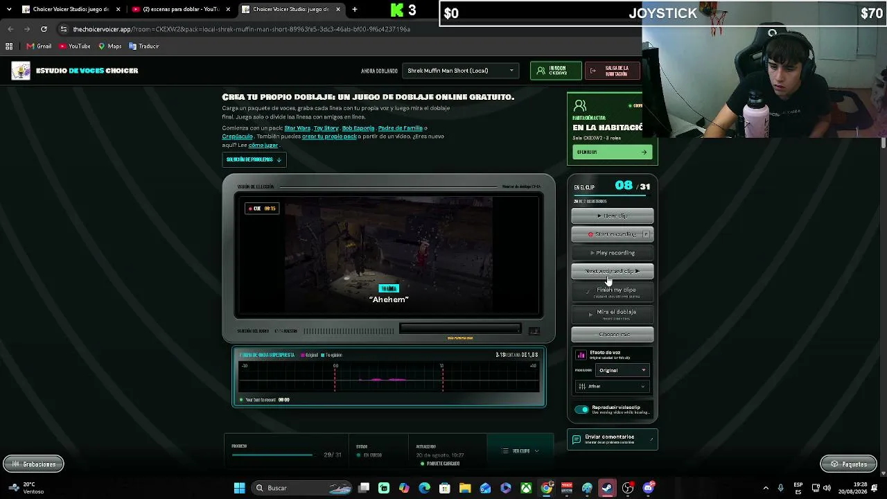Click Start recording button
Screen dimensions: 887x499
pyautogui.click(x=613, y=234)
